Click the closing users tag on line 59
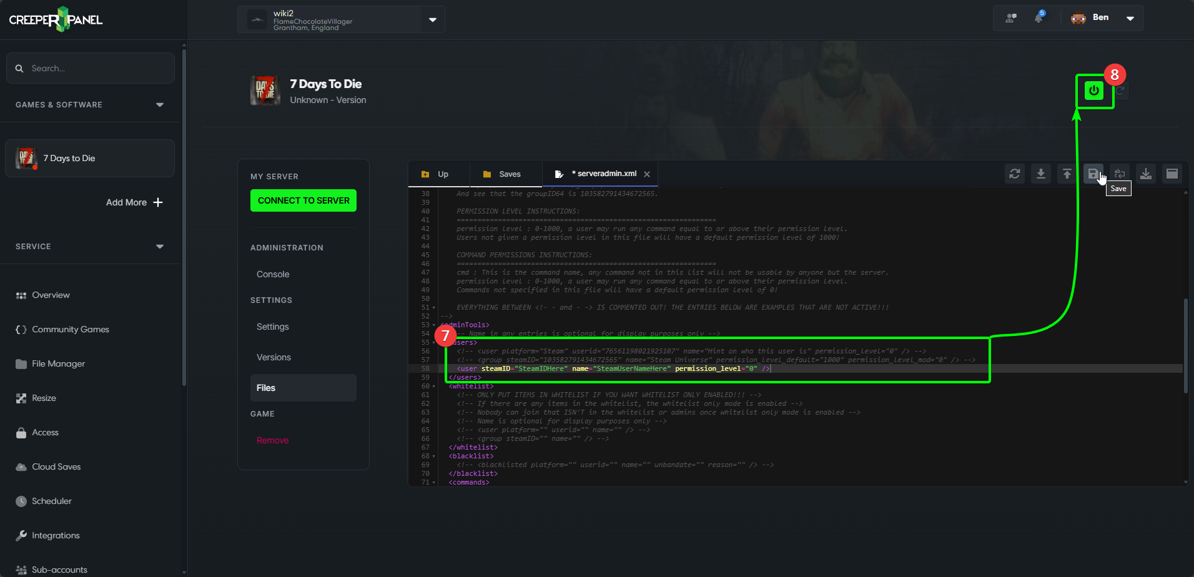 [465, 378]
